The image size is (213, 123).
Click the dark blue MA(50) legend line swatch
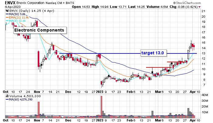coord(7,14)
